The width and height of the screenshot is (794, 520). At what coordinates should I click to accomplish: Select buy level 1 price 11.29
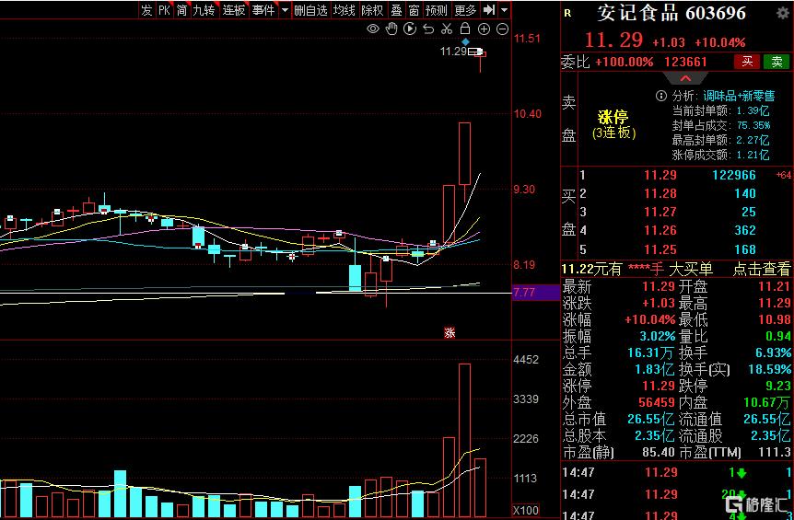click(660, 175)
